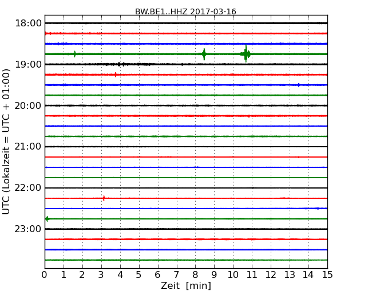Viewport: 372px width, 298px height.
Task: Click the plot title BW.BE1..HHZ 2017-03-16
Action: click(185, 11)
